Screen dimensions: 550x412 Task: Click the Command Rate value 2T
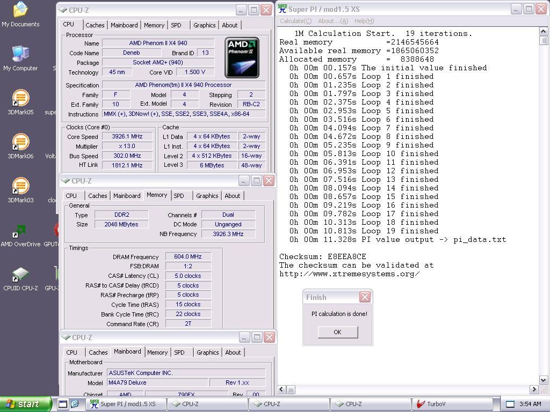[x=188, y=323]
